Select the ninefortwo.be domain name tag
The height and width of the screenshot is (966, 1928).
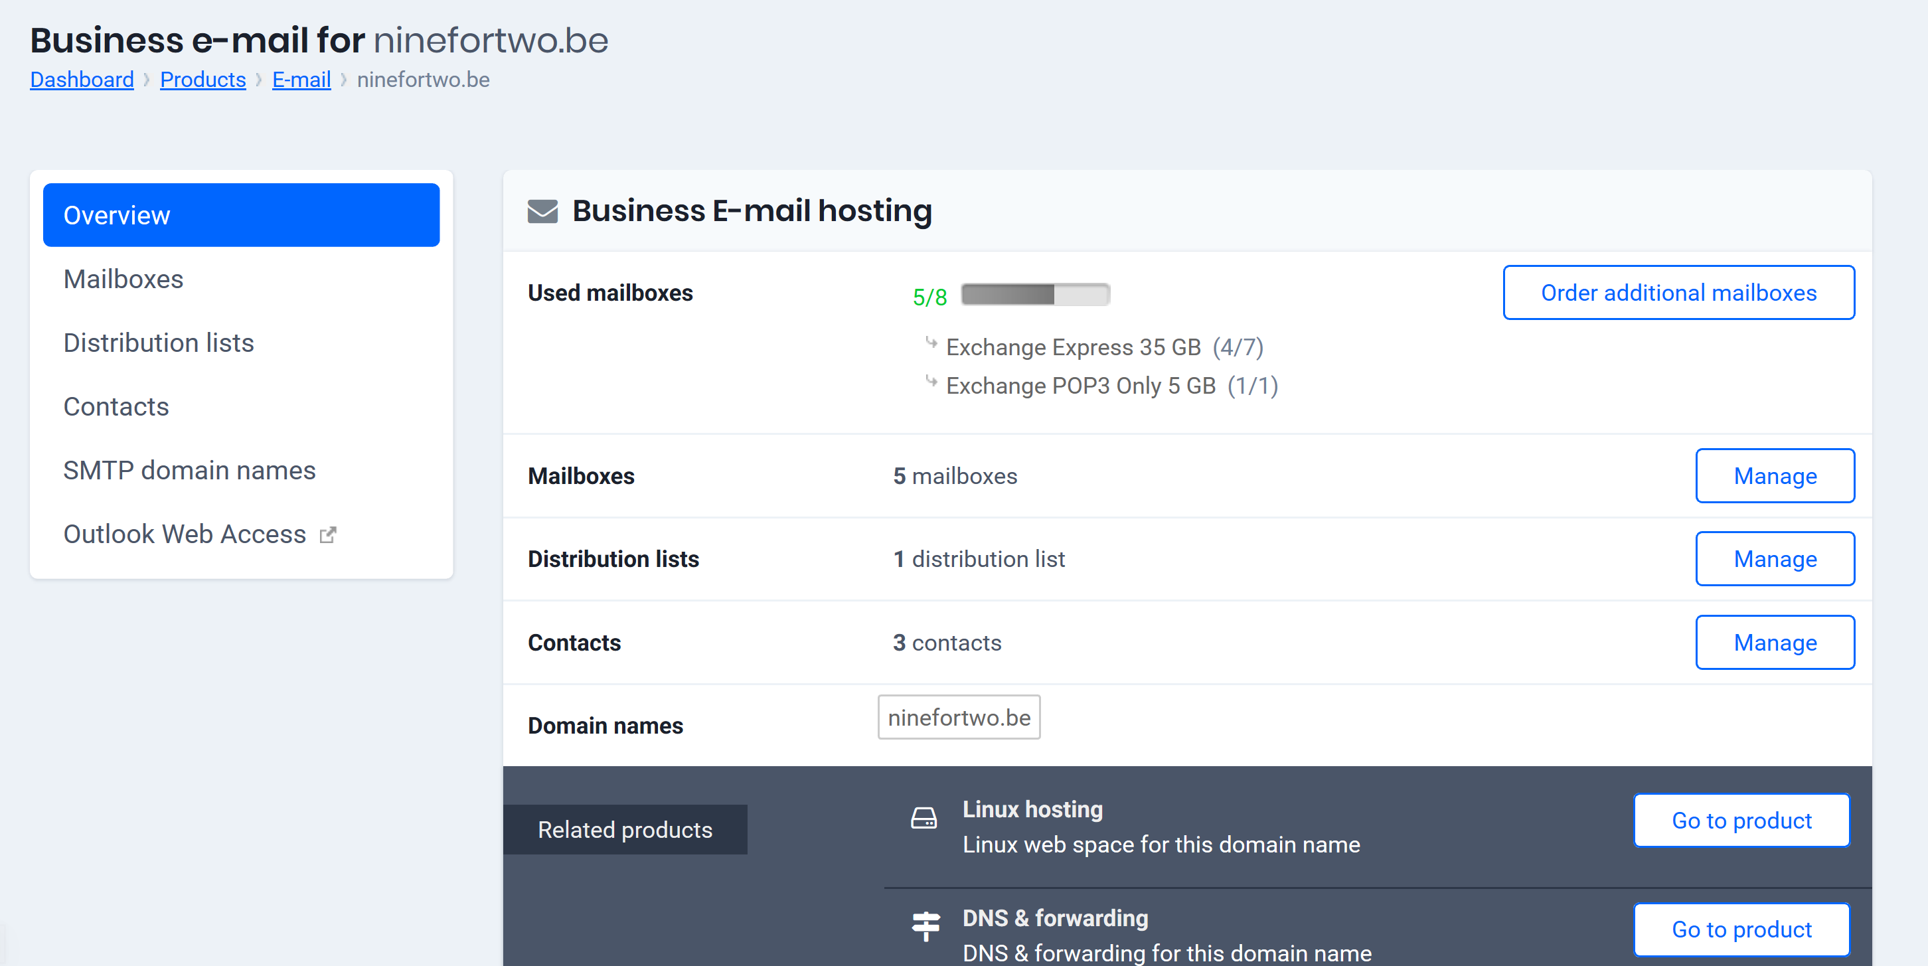pos(959,717)
